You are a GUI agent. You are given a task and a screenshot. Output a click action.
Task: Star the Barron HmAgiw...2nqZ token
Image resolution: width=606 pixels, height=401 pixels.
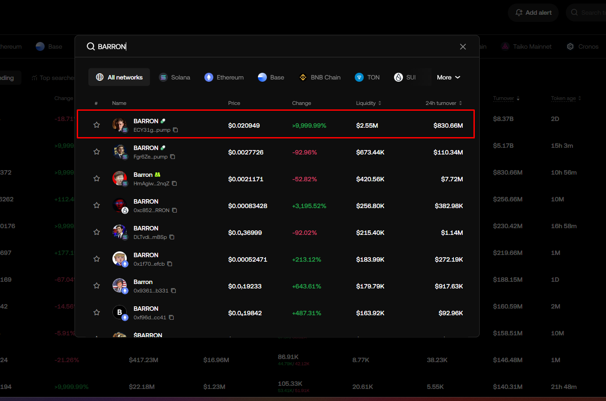[x=96, y=179]
